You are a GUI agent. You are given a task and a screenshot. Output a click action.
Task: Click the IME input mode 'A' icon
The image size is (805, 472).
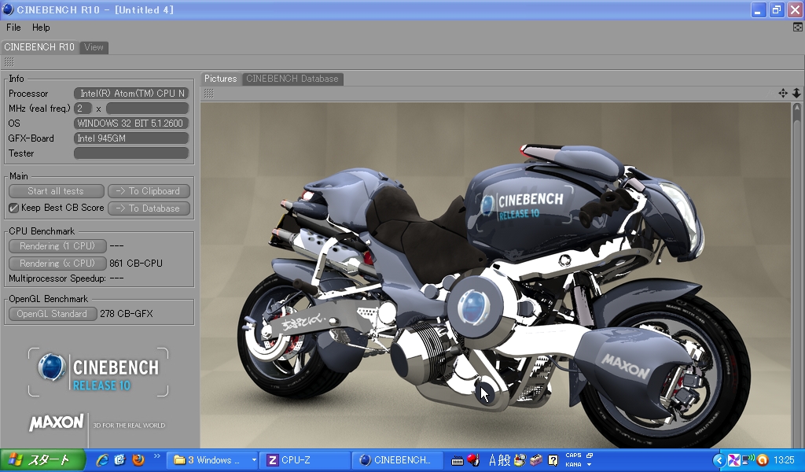pos(492,460)
